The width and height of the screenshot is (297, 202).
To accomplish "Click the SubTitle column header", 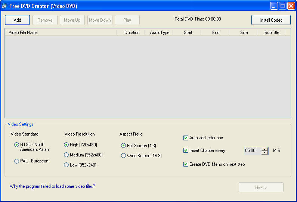I will tap(271, 32).
